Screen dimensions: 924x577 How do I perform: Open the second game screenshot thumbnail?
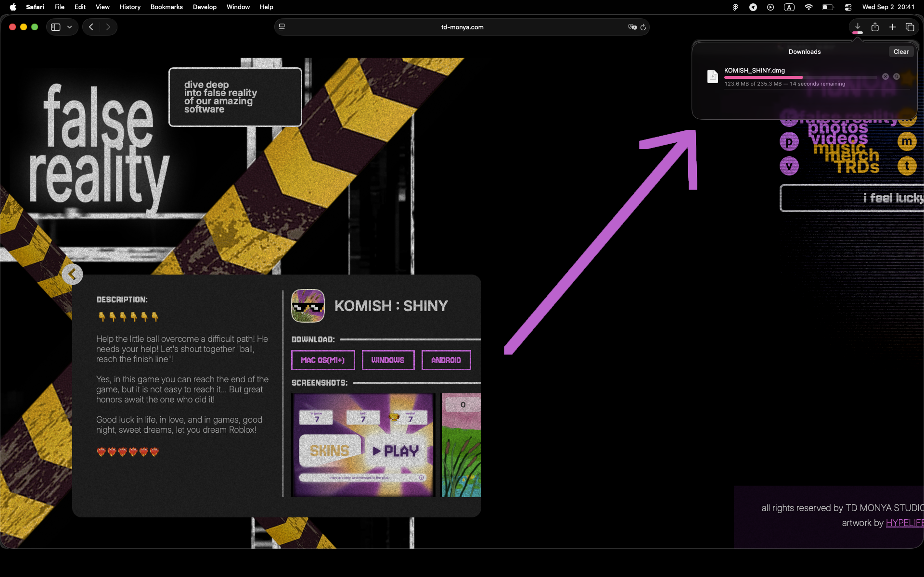(462, 445)
